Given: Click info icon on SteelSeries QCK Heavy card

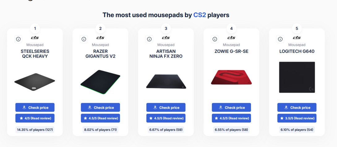Looking at the screenshot, I should tap(18, 39).
